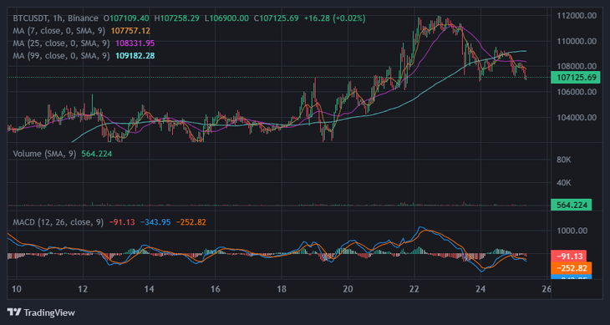
Task: Click the 106000.00 price axis label
Action: [x=577, y=92]
